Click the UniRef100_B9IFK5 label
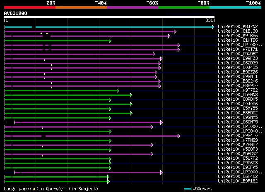The image size is (265, 192). 238,168
